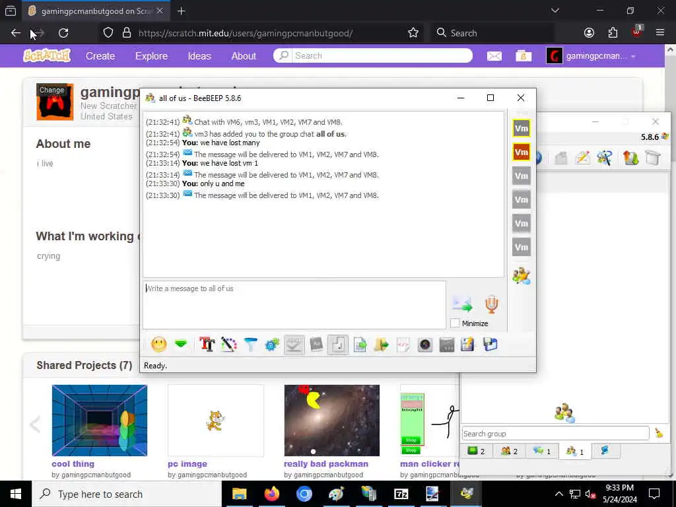Image resolution: width=676 pixels, height=507 pixels.
Task: Open the 'pc image' project link
Action: click(187, 464)
